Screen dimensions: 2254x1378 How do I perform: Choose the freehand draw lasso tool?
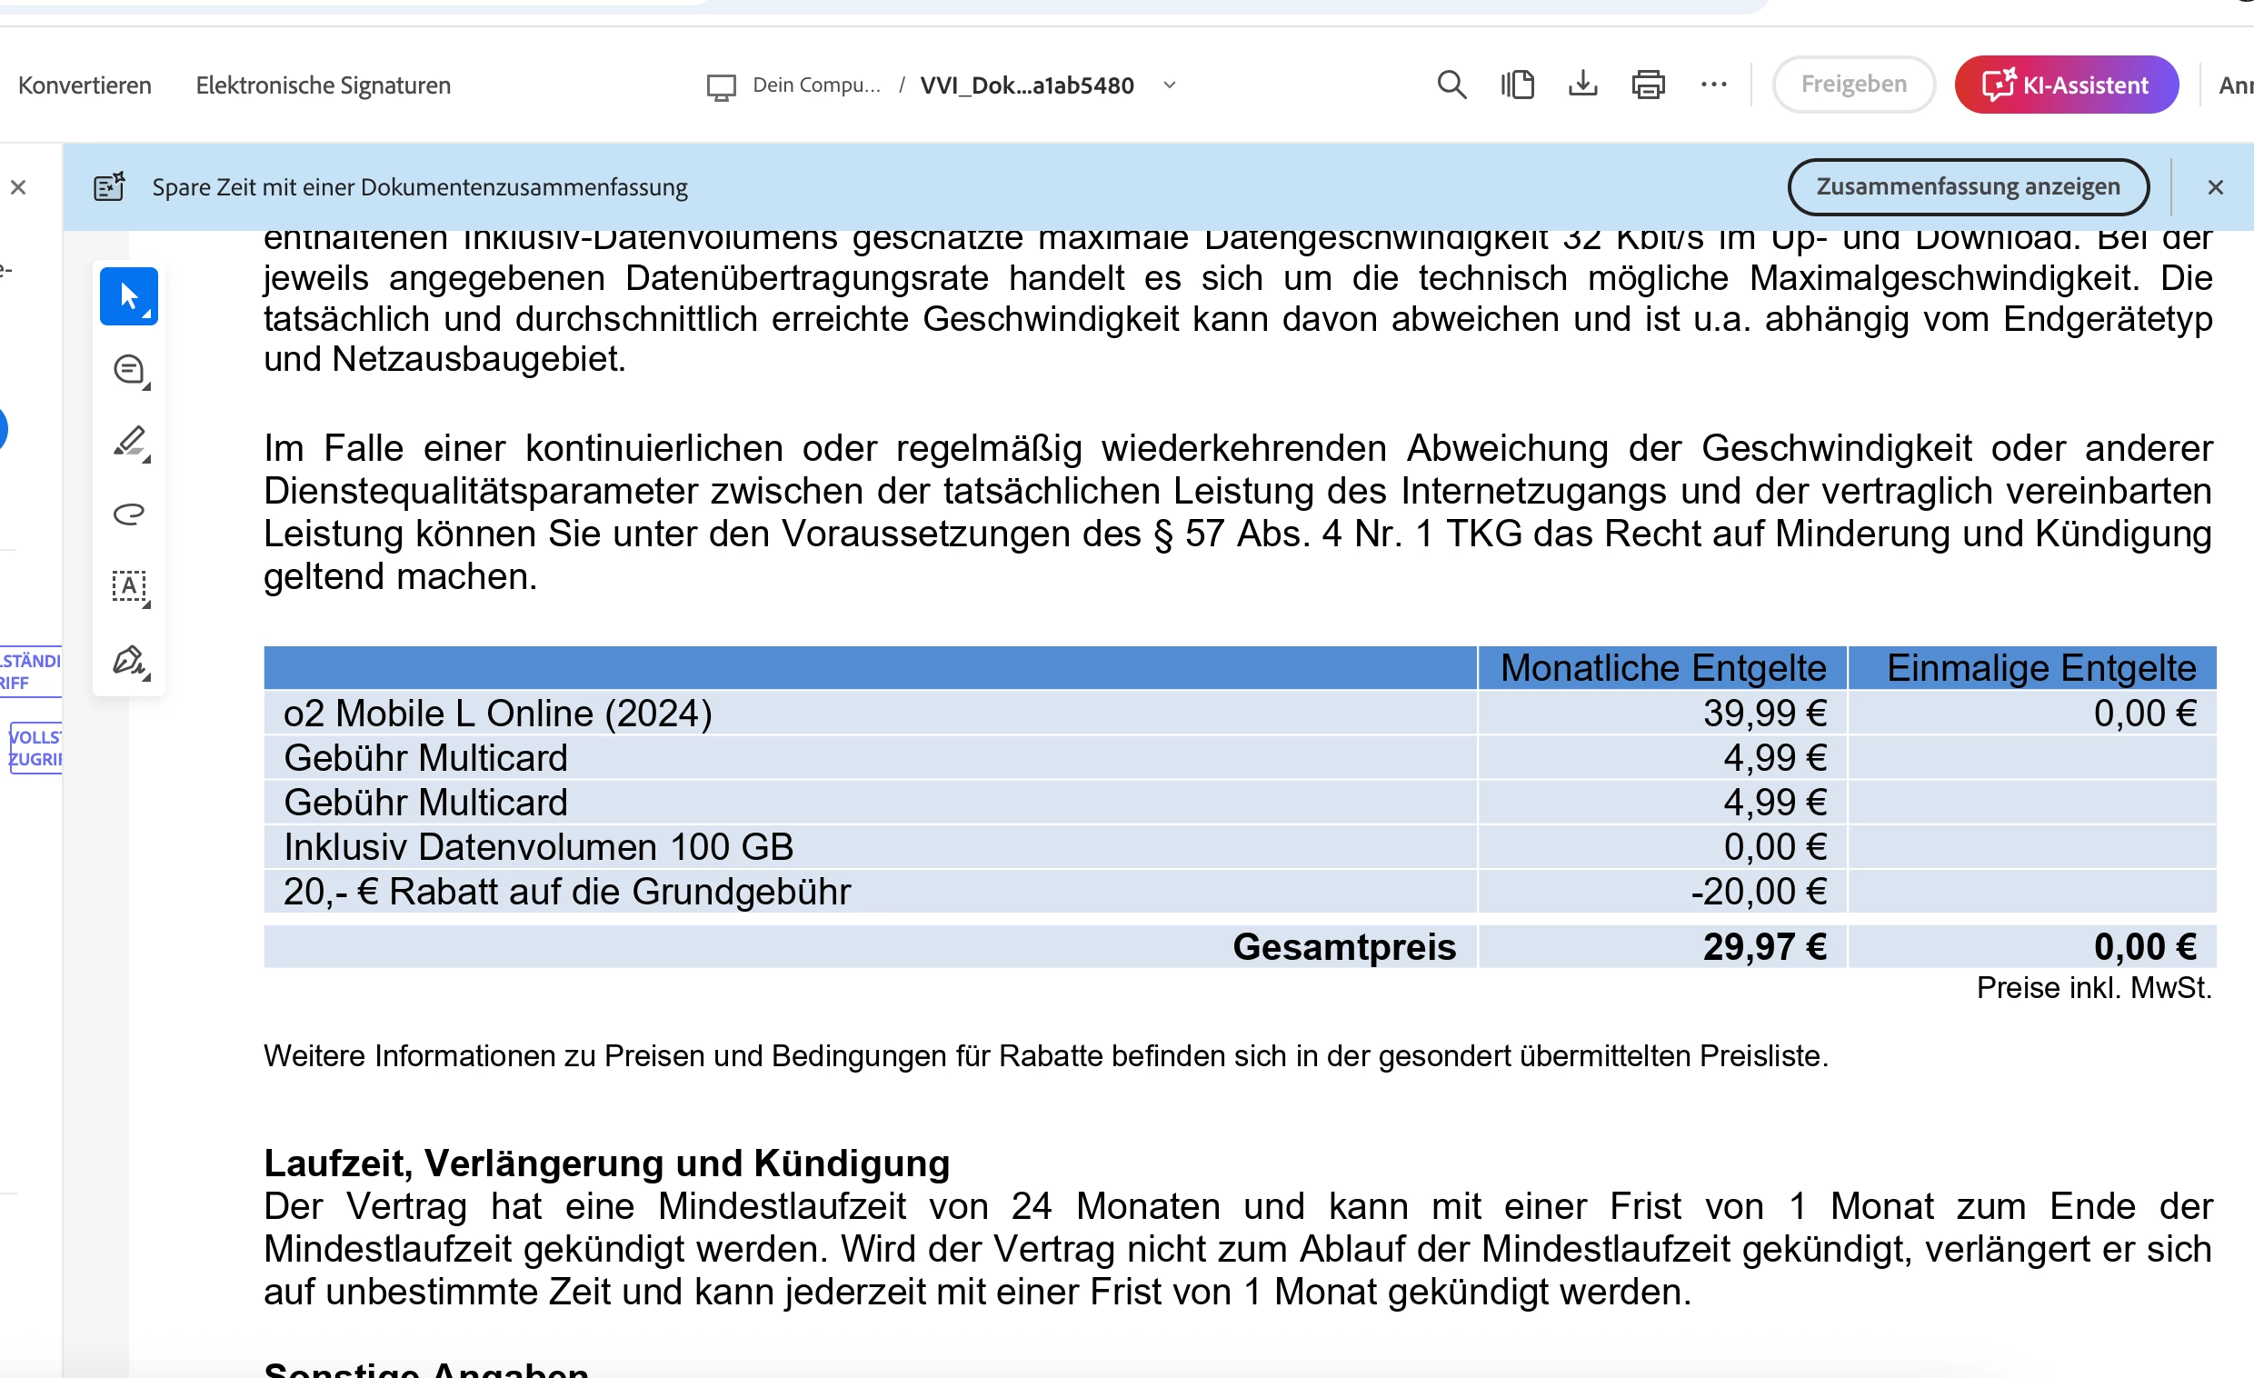129,514
